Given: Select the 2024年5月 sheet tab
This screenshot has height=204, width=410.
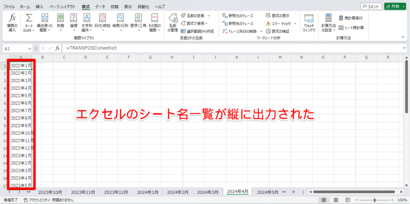Looking at the screenshot, I should (x=267, y=192).
